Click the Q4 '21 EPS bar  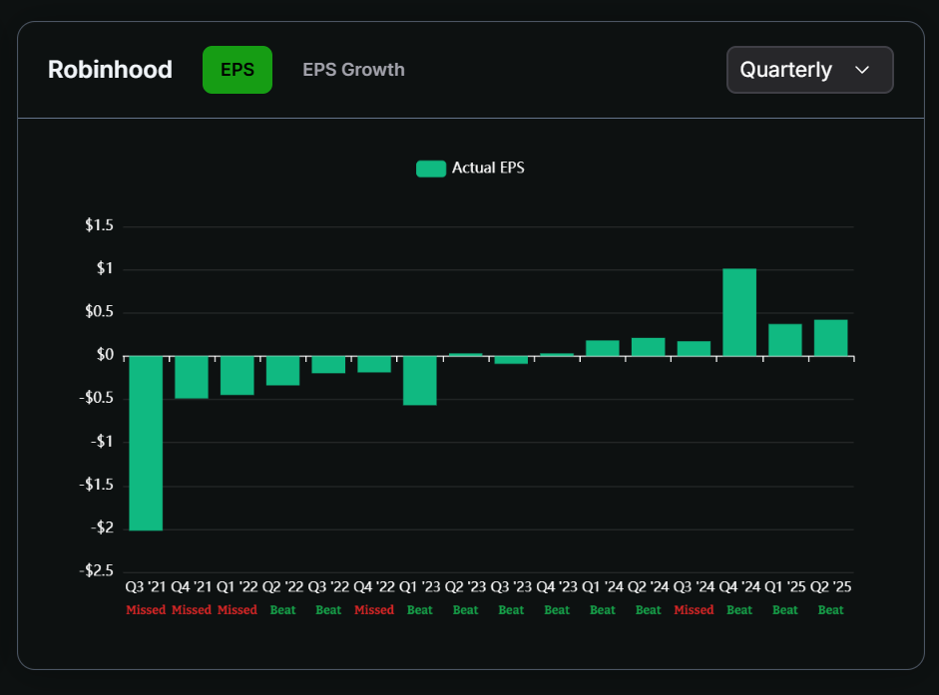pyautogui.click(x=192, y=377)
